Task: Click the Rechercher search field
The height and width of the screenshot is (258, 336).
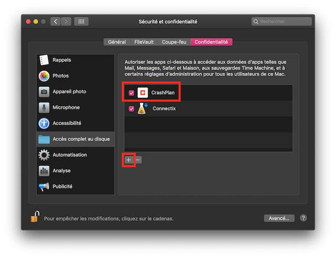Action: coord(282,22)
